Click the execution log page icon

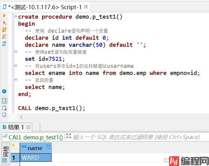point(4,108)
